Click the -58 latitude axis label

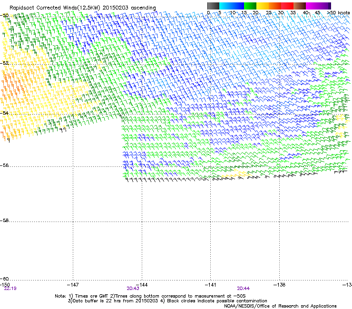4,221
